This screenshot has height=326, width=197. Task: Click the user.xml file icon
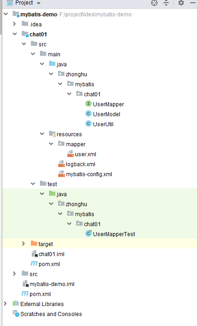pyautogui.click(x=70, y=154)
